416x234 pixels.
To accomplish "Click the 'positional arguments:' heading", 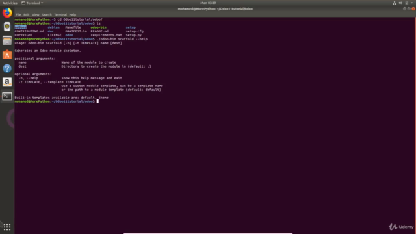I will [x=35, y=58].
